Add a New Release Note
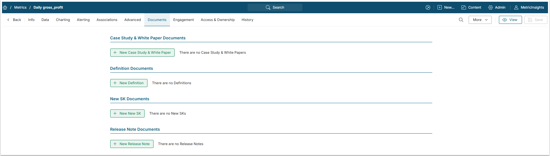 (x=132, y=144)
